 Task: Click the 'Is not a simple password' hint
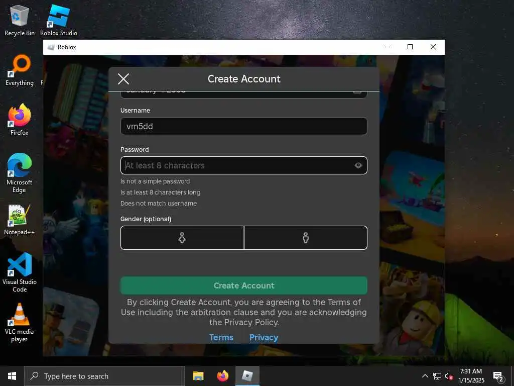point(155,181)
